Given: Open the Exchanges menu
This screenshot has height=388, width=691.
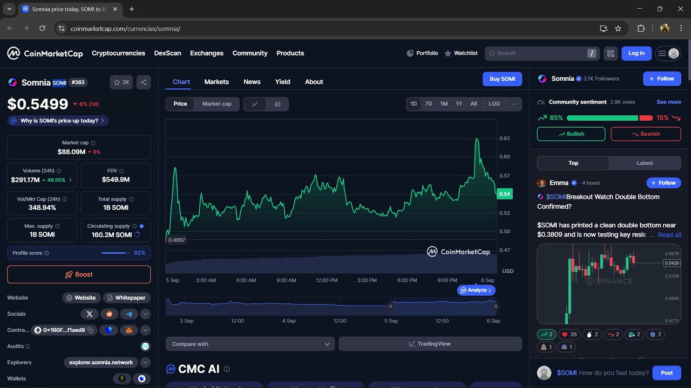Looking at the screenshot, I should pyautogui.click(x=207, y=53).
